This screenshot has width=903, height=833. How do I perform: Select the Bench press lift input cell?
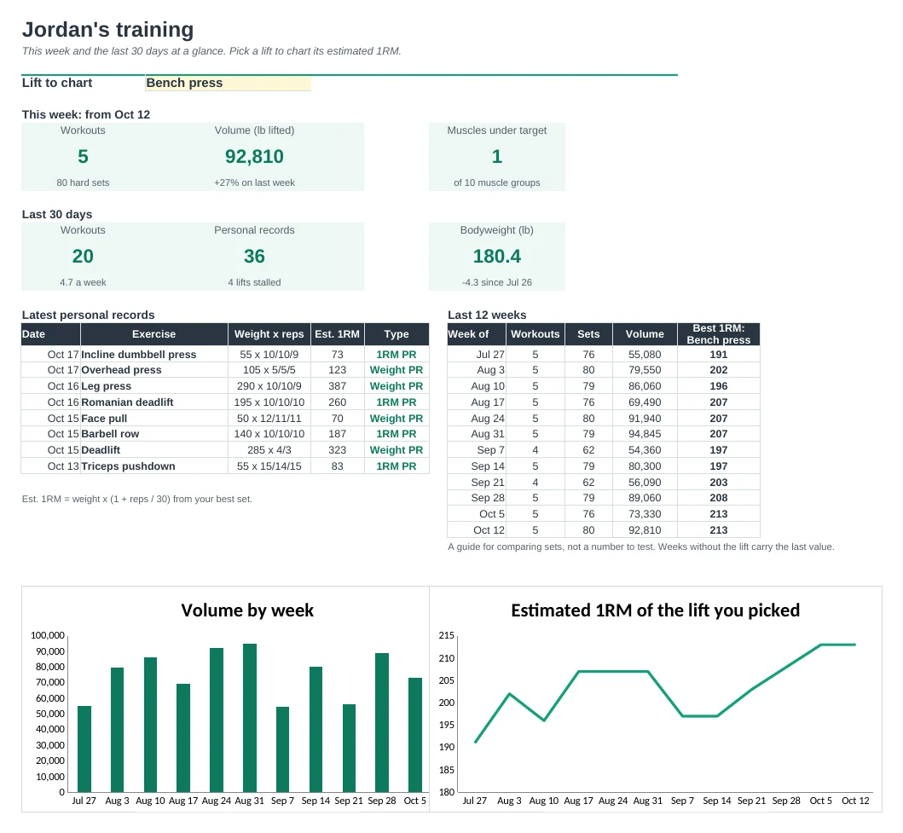point(228,83)
